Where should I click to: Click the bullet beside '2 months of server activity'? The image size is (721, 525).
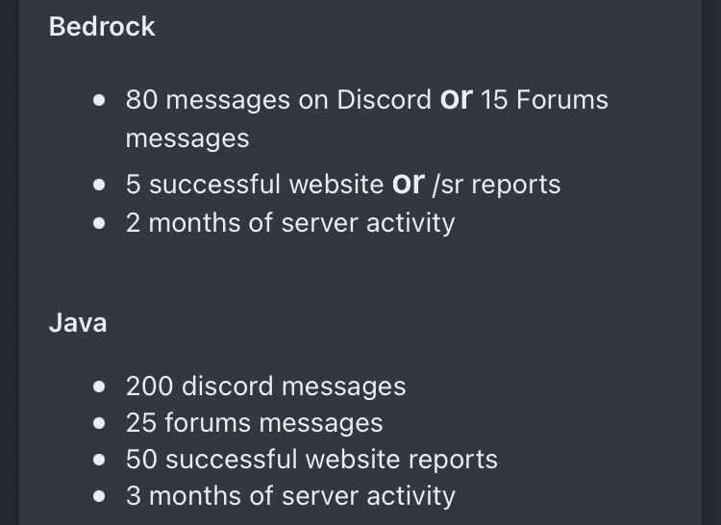[x=99, y=223]
